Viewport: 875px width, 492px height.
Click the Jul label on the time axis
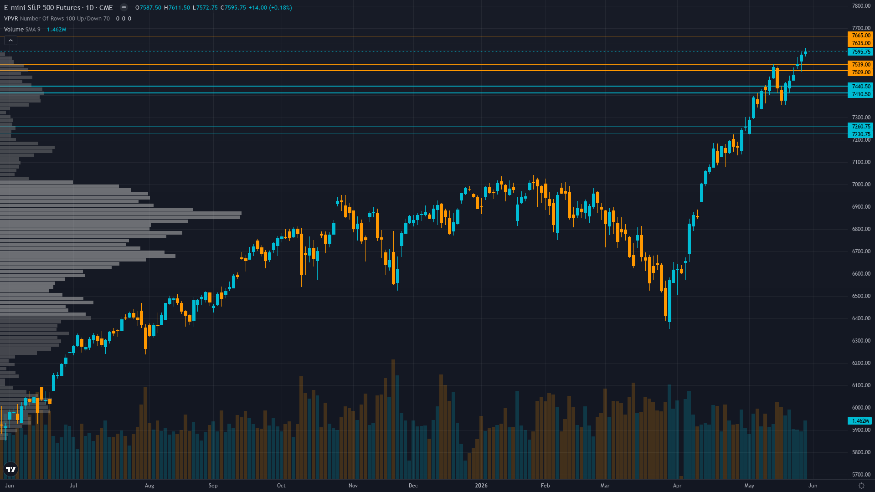[73, 486]
